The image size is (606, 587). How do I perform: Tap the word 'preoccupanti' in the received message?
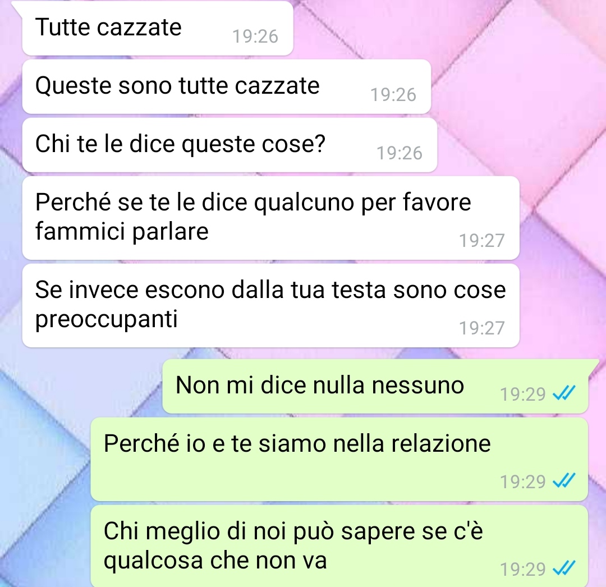(106, 320)
